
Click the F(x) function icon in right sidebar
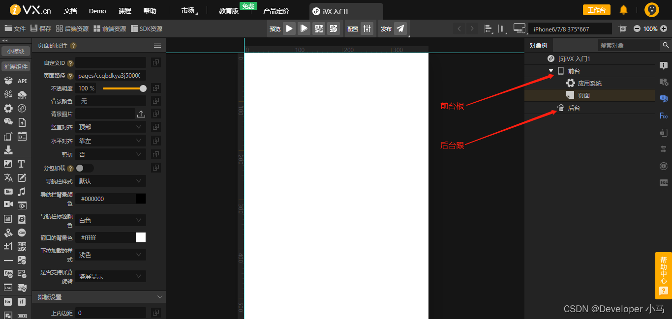pyautogui.click(x=664, y=116)
